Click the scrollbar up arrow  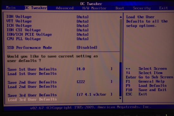(121, 17)
